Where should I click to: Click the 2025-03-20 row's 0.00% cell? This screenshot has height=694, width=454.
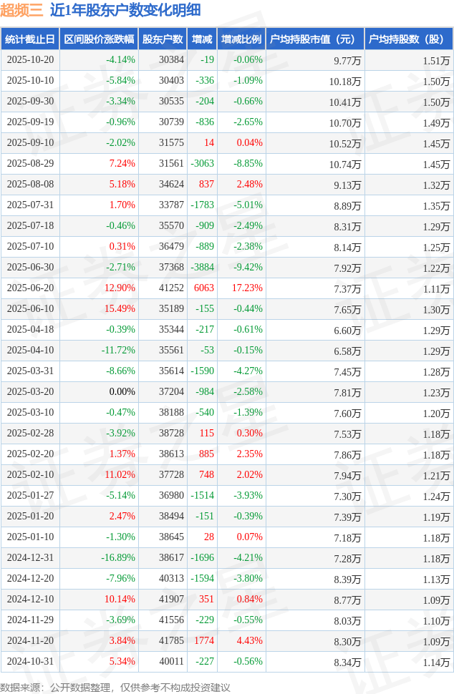(x=122, y=392)
